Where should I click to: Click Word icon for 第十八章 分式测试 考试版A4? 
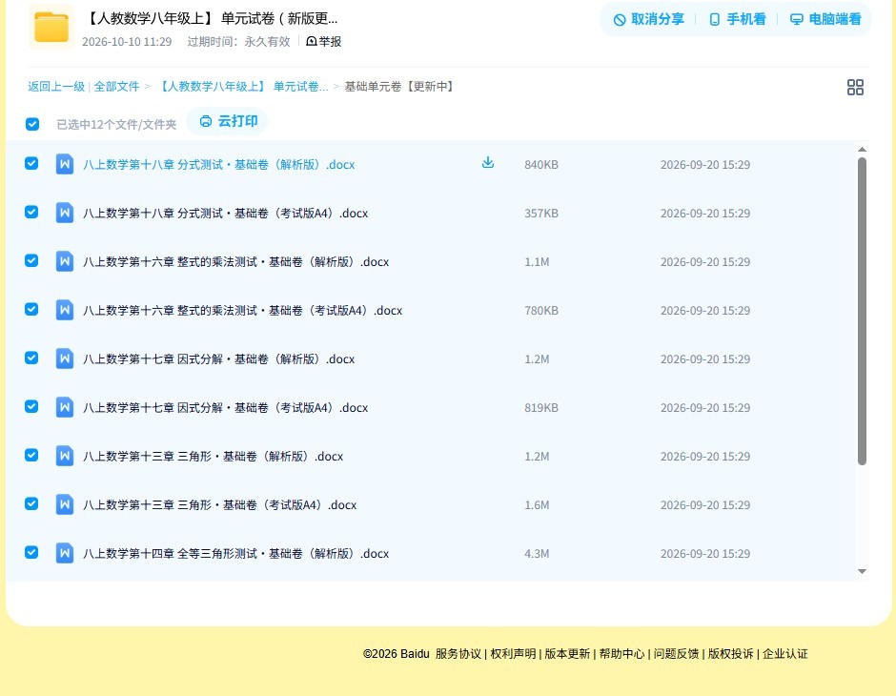[65, 213]
